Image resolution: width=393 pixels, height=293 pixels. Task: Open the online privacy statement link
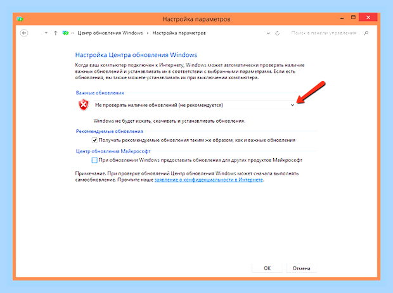pos(209,180)
